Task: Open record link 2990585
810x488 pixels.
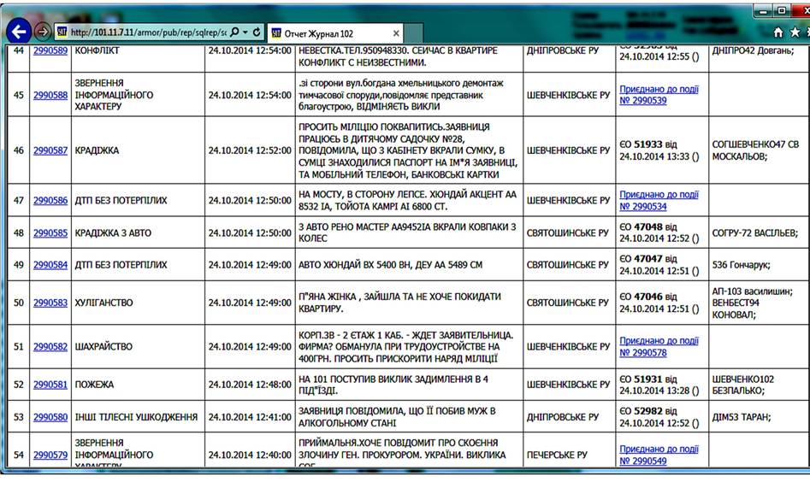Action: click(50, 233)
